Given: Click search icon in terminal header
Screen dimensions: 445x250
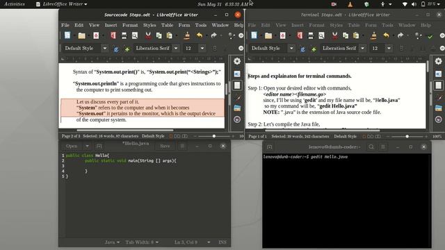Looking at the screenshot, I should (x=371, y=147).
